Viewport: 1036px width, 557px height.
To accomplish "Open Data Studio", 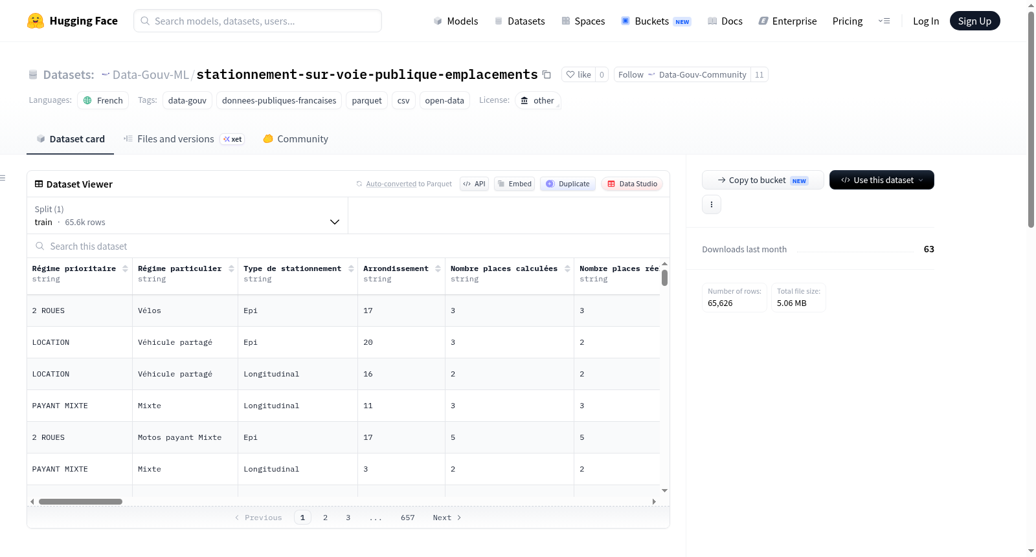I will [x=632, y=184].
